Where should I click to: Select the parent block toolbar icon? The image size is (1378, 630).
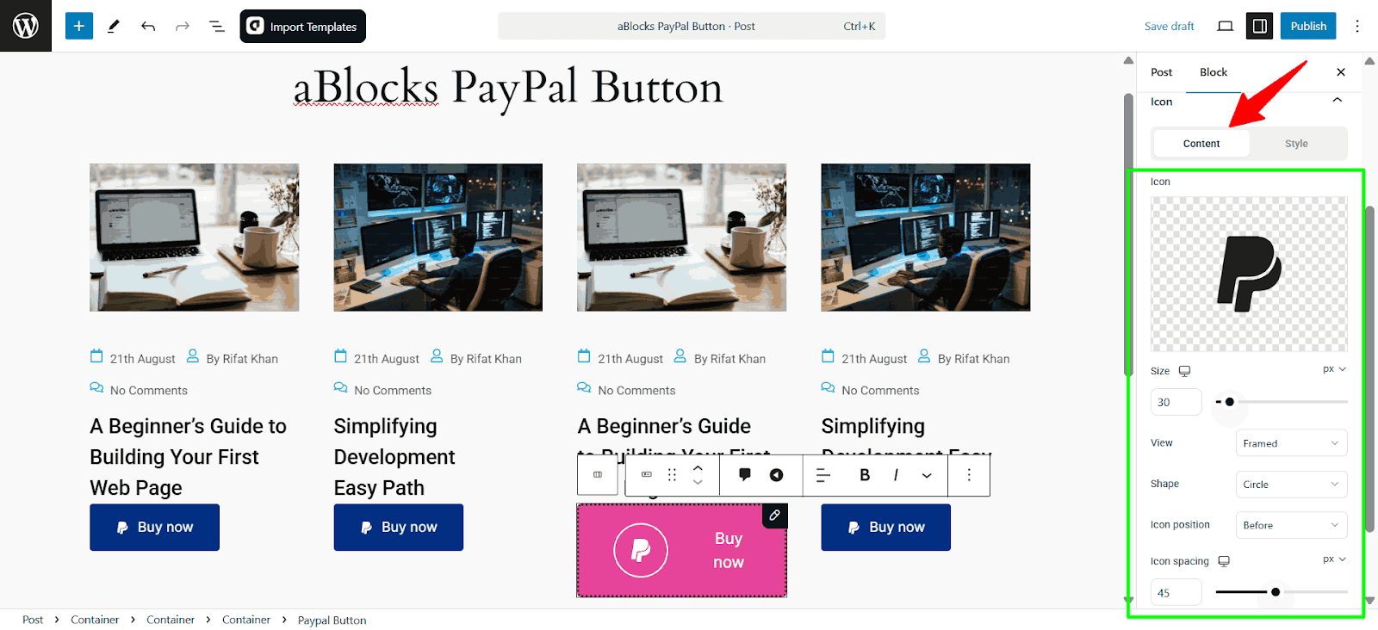coord(598,475)
